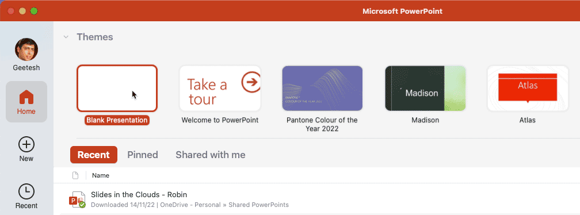Click the Atlas caption text

[x=528, y=120]
